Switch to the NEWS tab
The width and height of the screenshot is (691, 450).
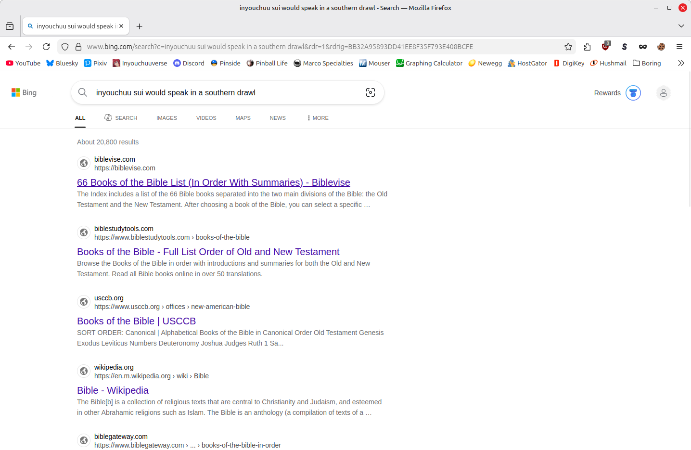click(278, 118)
